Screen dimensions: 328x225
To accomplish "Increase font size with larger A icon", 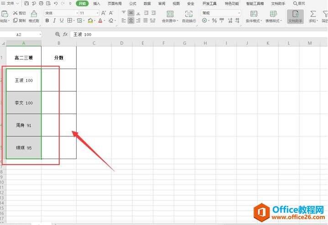I will 104,13.
